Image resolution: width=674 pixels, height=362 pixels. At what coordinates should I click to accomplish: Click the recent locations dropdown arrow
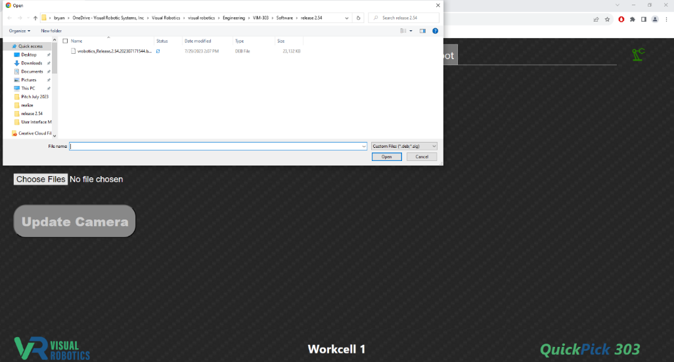click(28, 18)
